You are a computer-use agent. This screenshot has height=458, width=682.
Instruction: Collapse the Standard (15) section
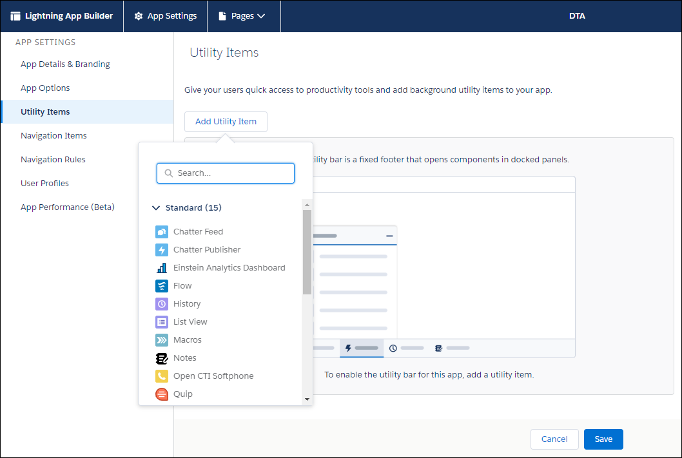click(156, 207)
